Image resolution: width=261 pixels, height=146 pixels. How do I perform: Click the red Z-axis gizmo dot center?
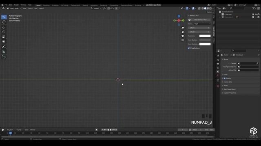(x=179, y=21)
